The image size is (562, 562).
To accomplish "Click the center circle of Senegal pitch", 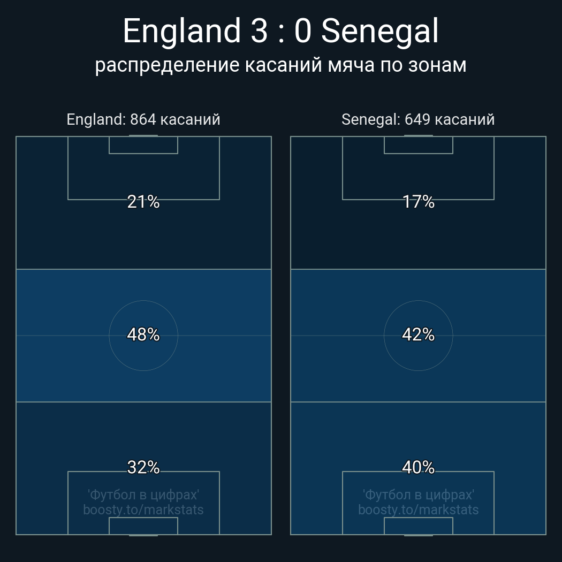I will point(418,353).
